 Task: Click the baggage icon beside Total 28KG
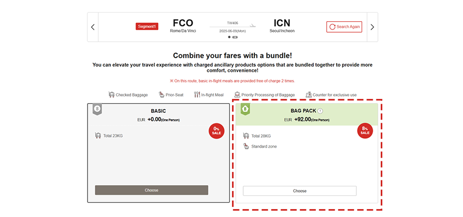[x=246, y=136]
